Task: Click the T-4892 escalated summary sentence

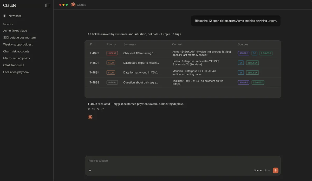Action: tap(136, 104)
